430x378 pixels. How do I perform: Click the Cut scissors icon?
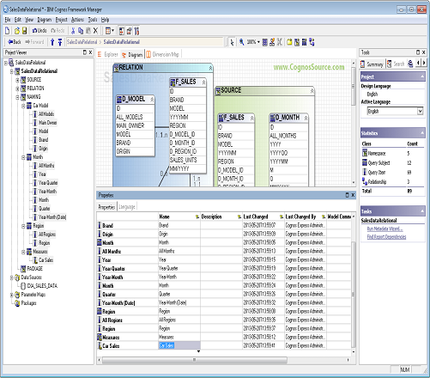coord(73,31)
